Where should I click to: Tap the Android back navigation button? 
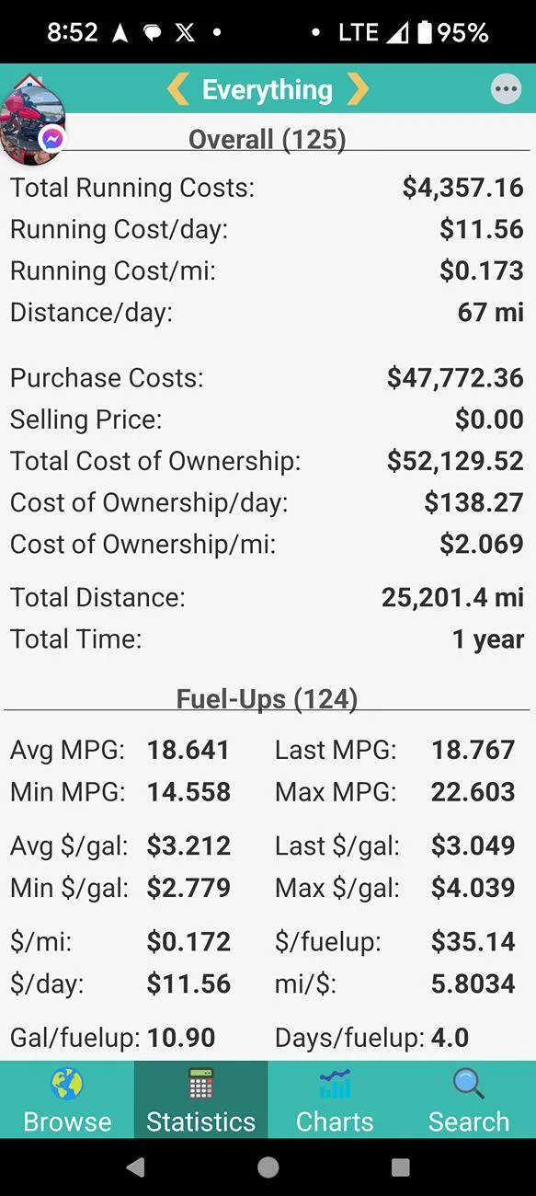click(136, 1167)
